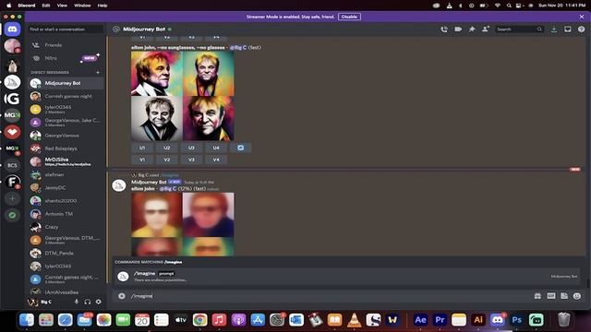This screenshot has width=591, height=332.
Task: Open the Discord menu in menu bar
Action: point(27,6)
